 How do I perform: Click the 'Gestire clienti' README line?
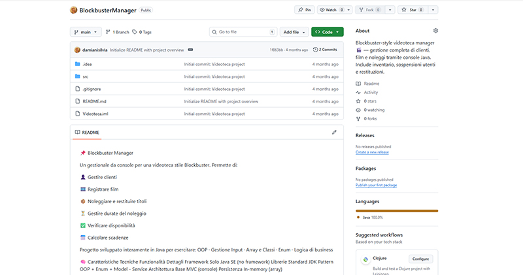99,177
